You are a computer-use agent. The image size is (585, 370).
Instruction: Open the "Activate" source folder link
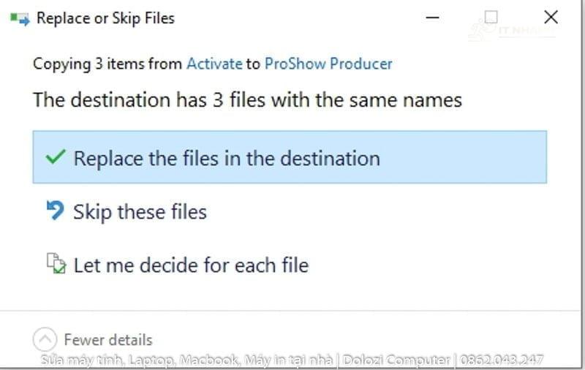[214, 64]
